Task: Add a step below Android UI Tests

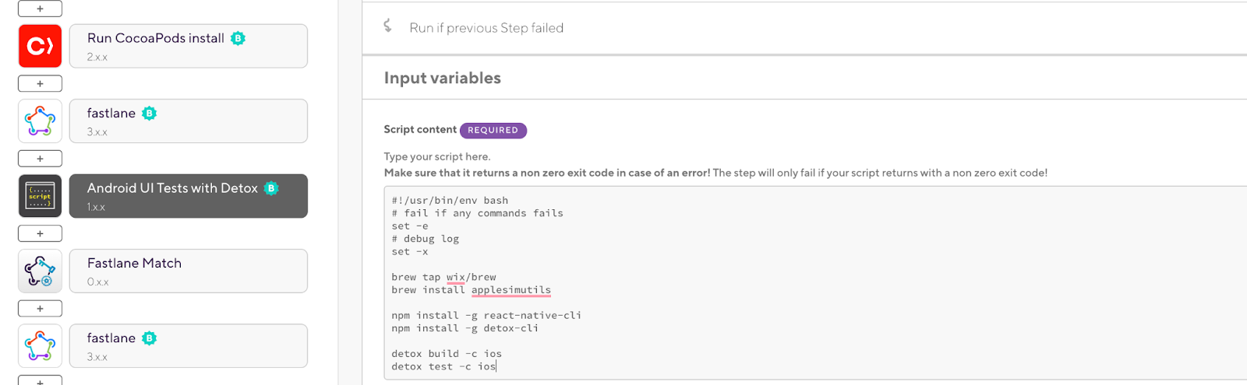Action: click(40, 233)
